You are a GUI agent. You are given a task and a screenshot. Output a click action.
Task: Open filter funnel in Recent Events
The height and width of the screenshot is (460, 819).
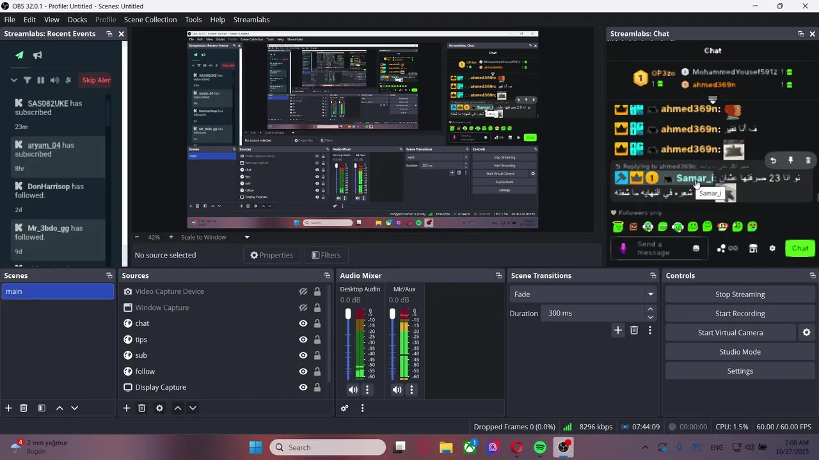pyautogui.click(x=27, y=80)
